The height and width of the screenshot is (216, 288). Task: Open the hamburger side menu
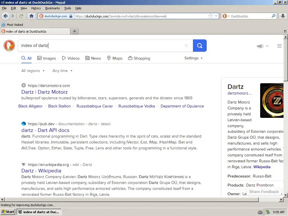[x=279, y=46]
